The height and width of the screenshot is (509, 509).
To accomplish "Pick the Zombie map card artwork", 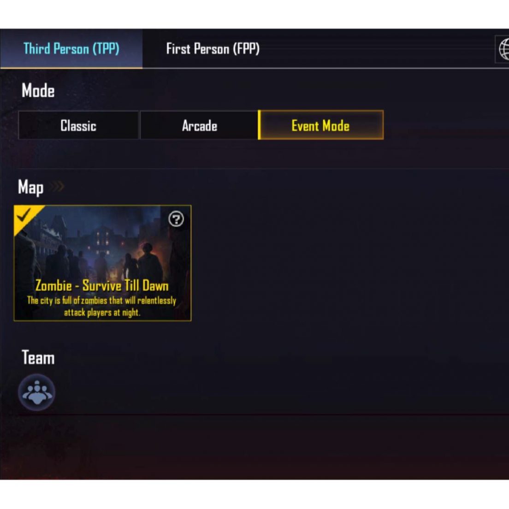I will [102, 263].
